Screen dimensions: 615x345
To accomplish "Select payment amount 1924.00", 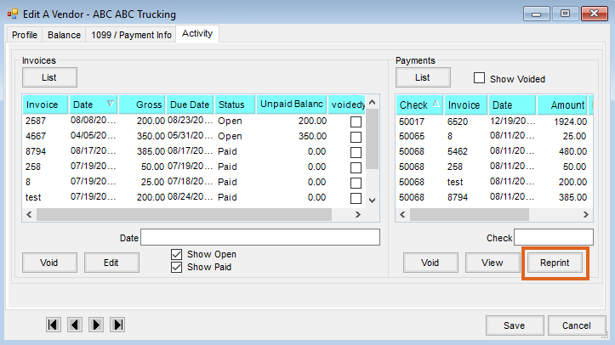I will (570, 122).
